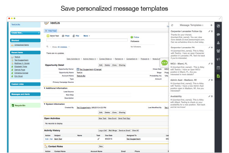Edit Carpenter Lancaster Follow Up template pencil
229x153 pixels.
point(209,31)
